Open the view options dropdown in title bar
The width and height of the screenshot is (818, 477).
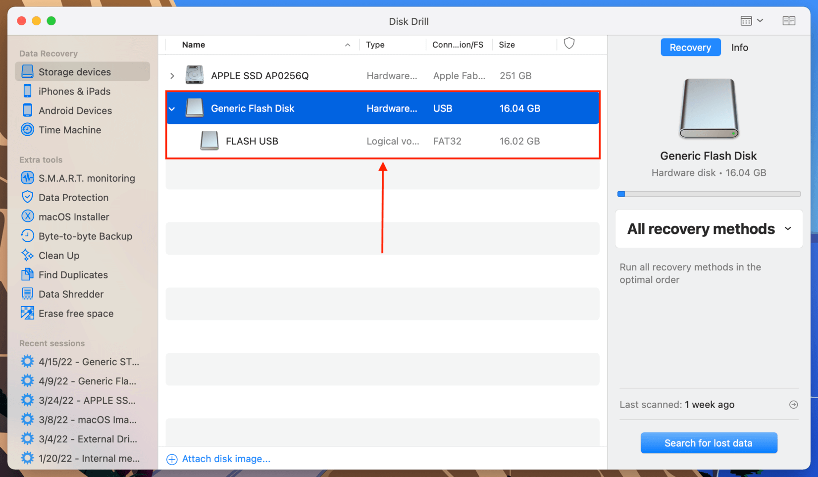coord(752,21)
